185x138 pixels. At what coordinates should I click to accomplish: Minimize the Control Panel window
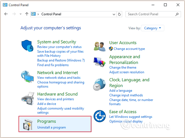pyautogui.click(x=153, y=5)
